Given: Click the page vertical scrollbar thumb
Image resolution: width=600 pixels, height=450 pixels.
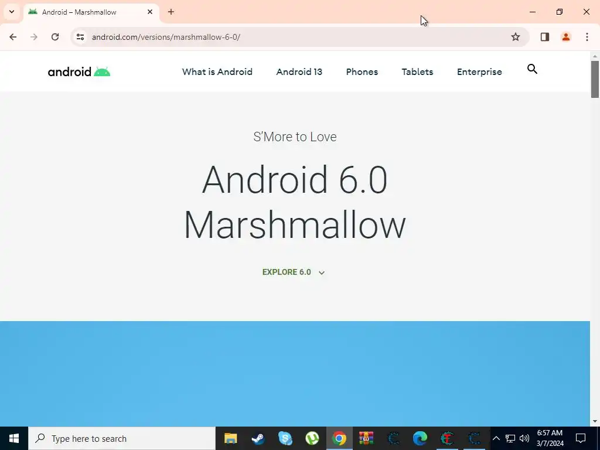Looking at the screenshot, I should (595, 79).
